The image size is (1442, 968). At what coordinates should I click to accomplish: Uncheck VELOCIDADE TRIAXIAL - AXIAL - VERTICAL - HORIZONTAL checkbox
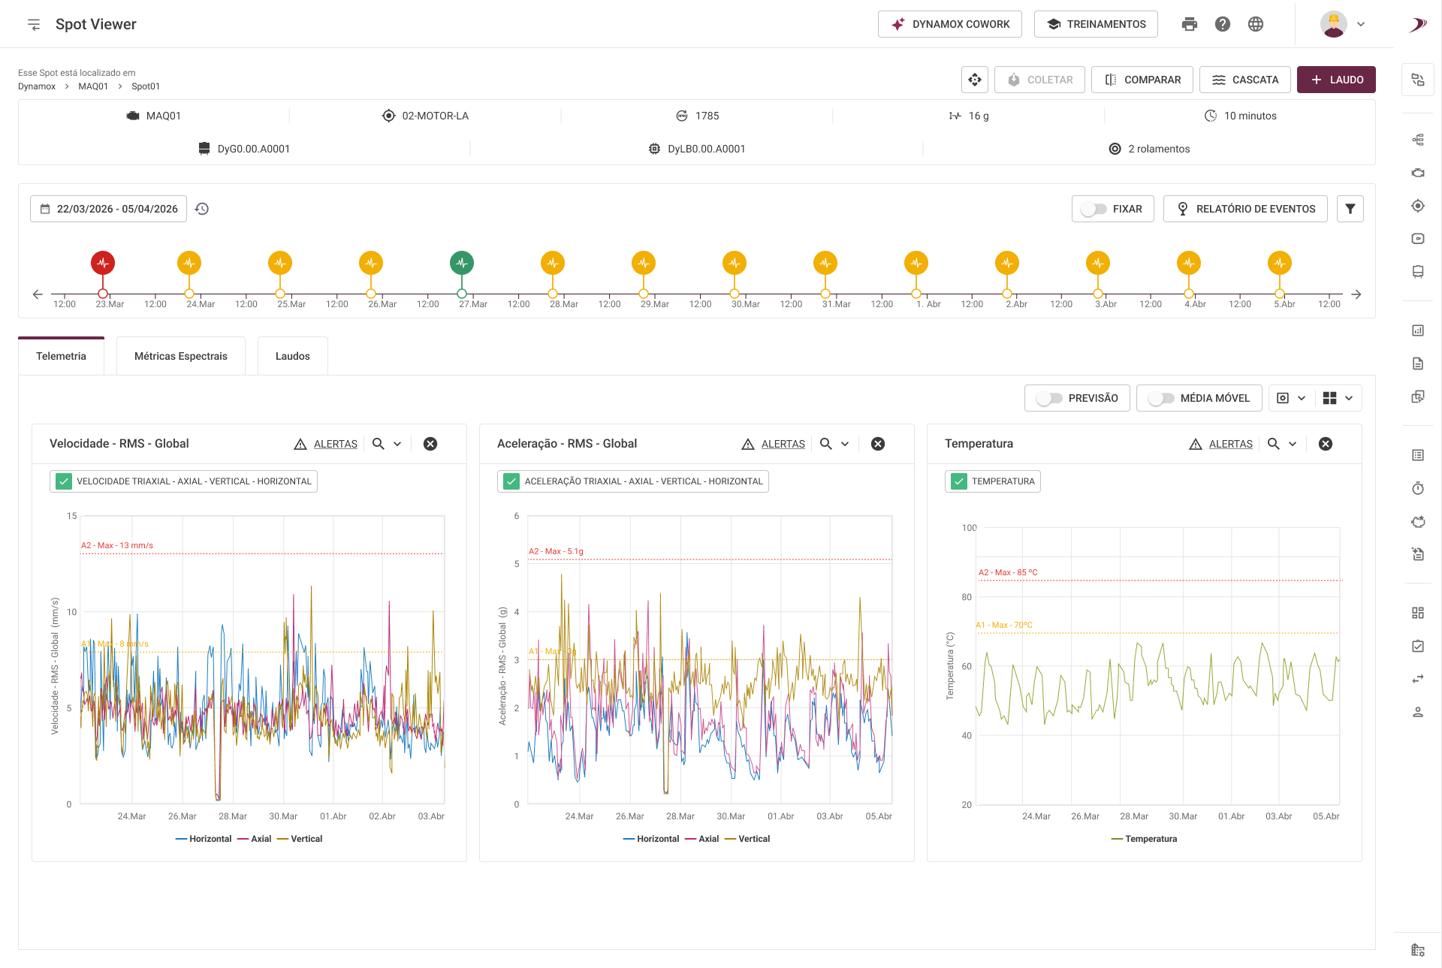pyautogui.click(x=64, y=481)
